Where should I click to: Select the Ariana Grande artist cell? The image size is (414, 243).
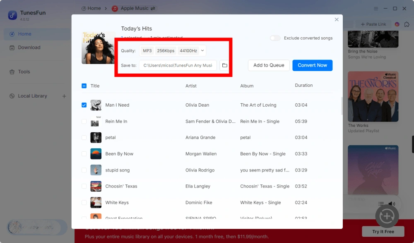tap(200, 138)
